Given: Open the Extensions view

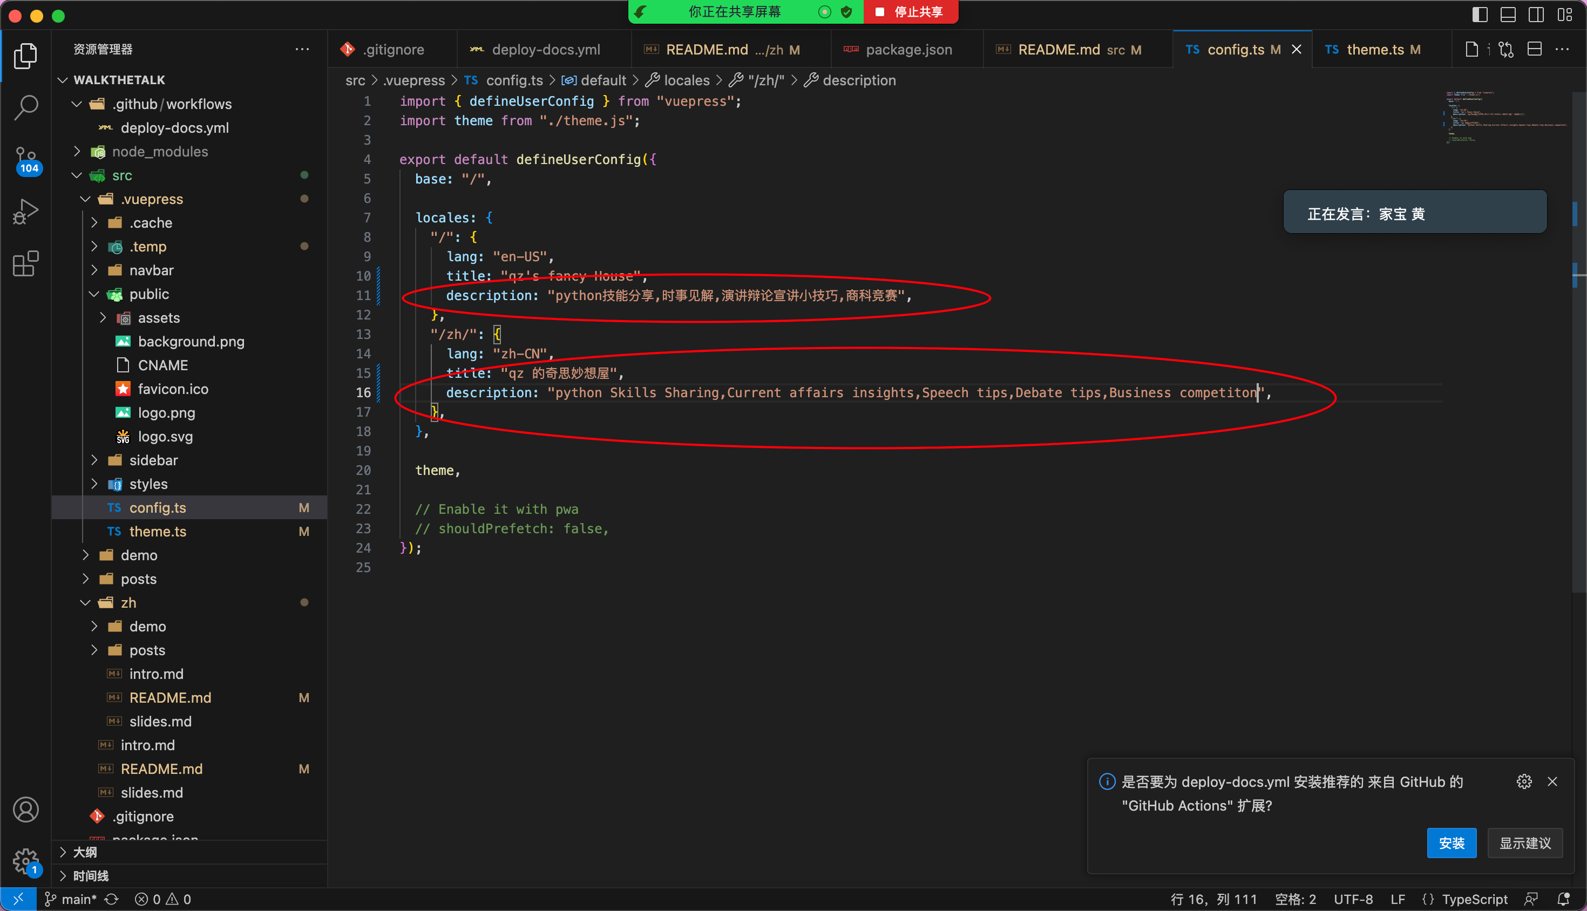Looking at the screenshot, I should [26, 263].
